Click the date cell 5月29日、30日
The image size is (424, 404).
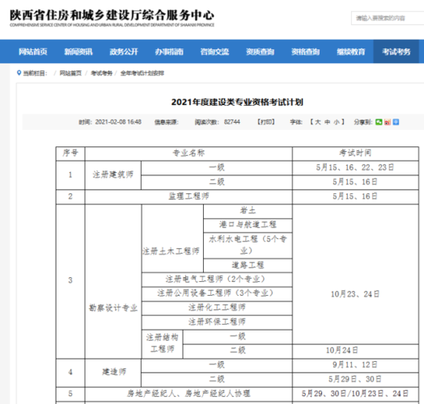355,380
